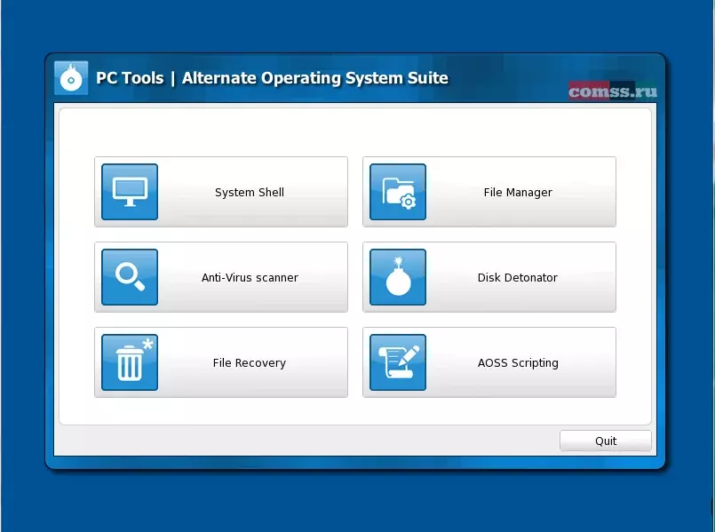This screenshot has width=715, height=532.
Task: Open File Manager via folder-gear icon
Action: tap(398, 192)
